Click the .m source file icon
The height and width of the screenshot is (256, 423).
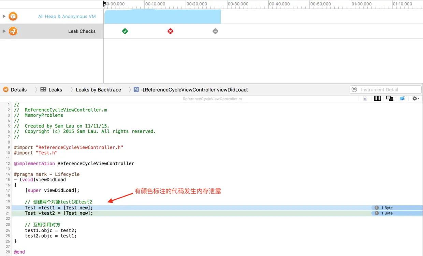365,98
